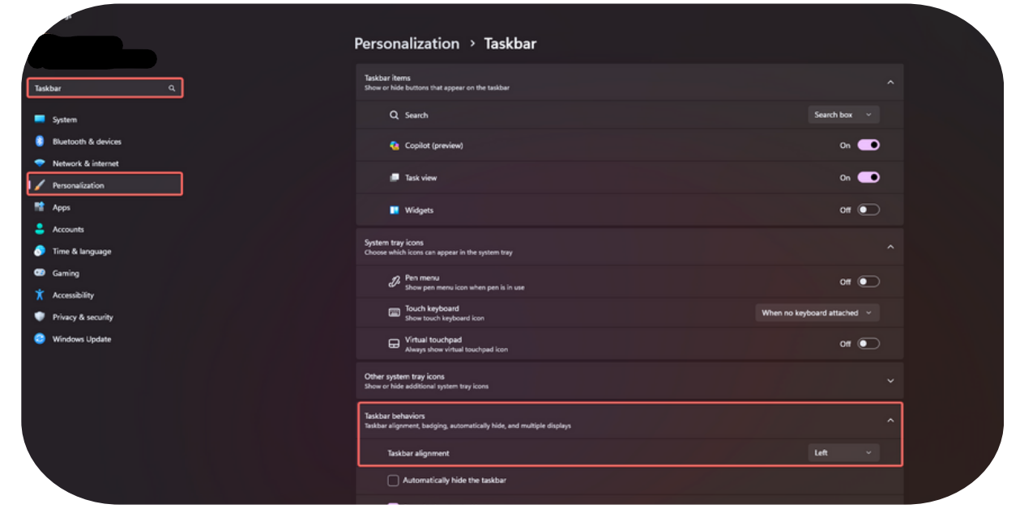
Task: Turn off the Task view toggle
Action: [x=868, y=177]
